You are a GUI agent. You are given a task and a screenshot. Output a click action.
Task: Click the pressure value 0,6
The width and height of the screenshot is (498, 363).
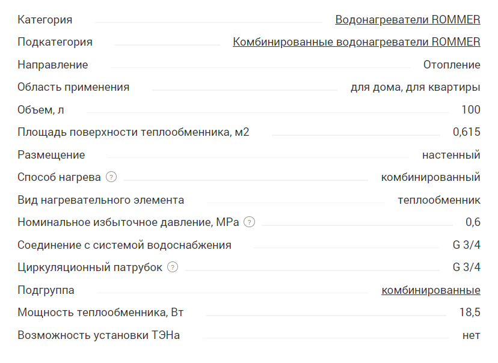(x=473, y=222)
